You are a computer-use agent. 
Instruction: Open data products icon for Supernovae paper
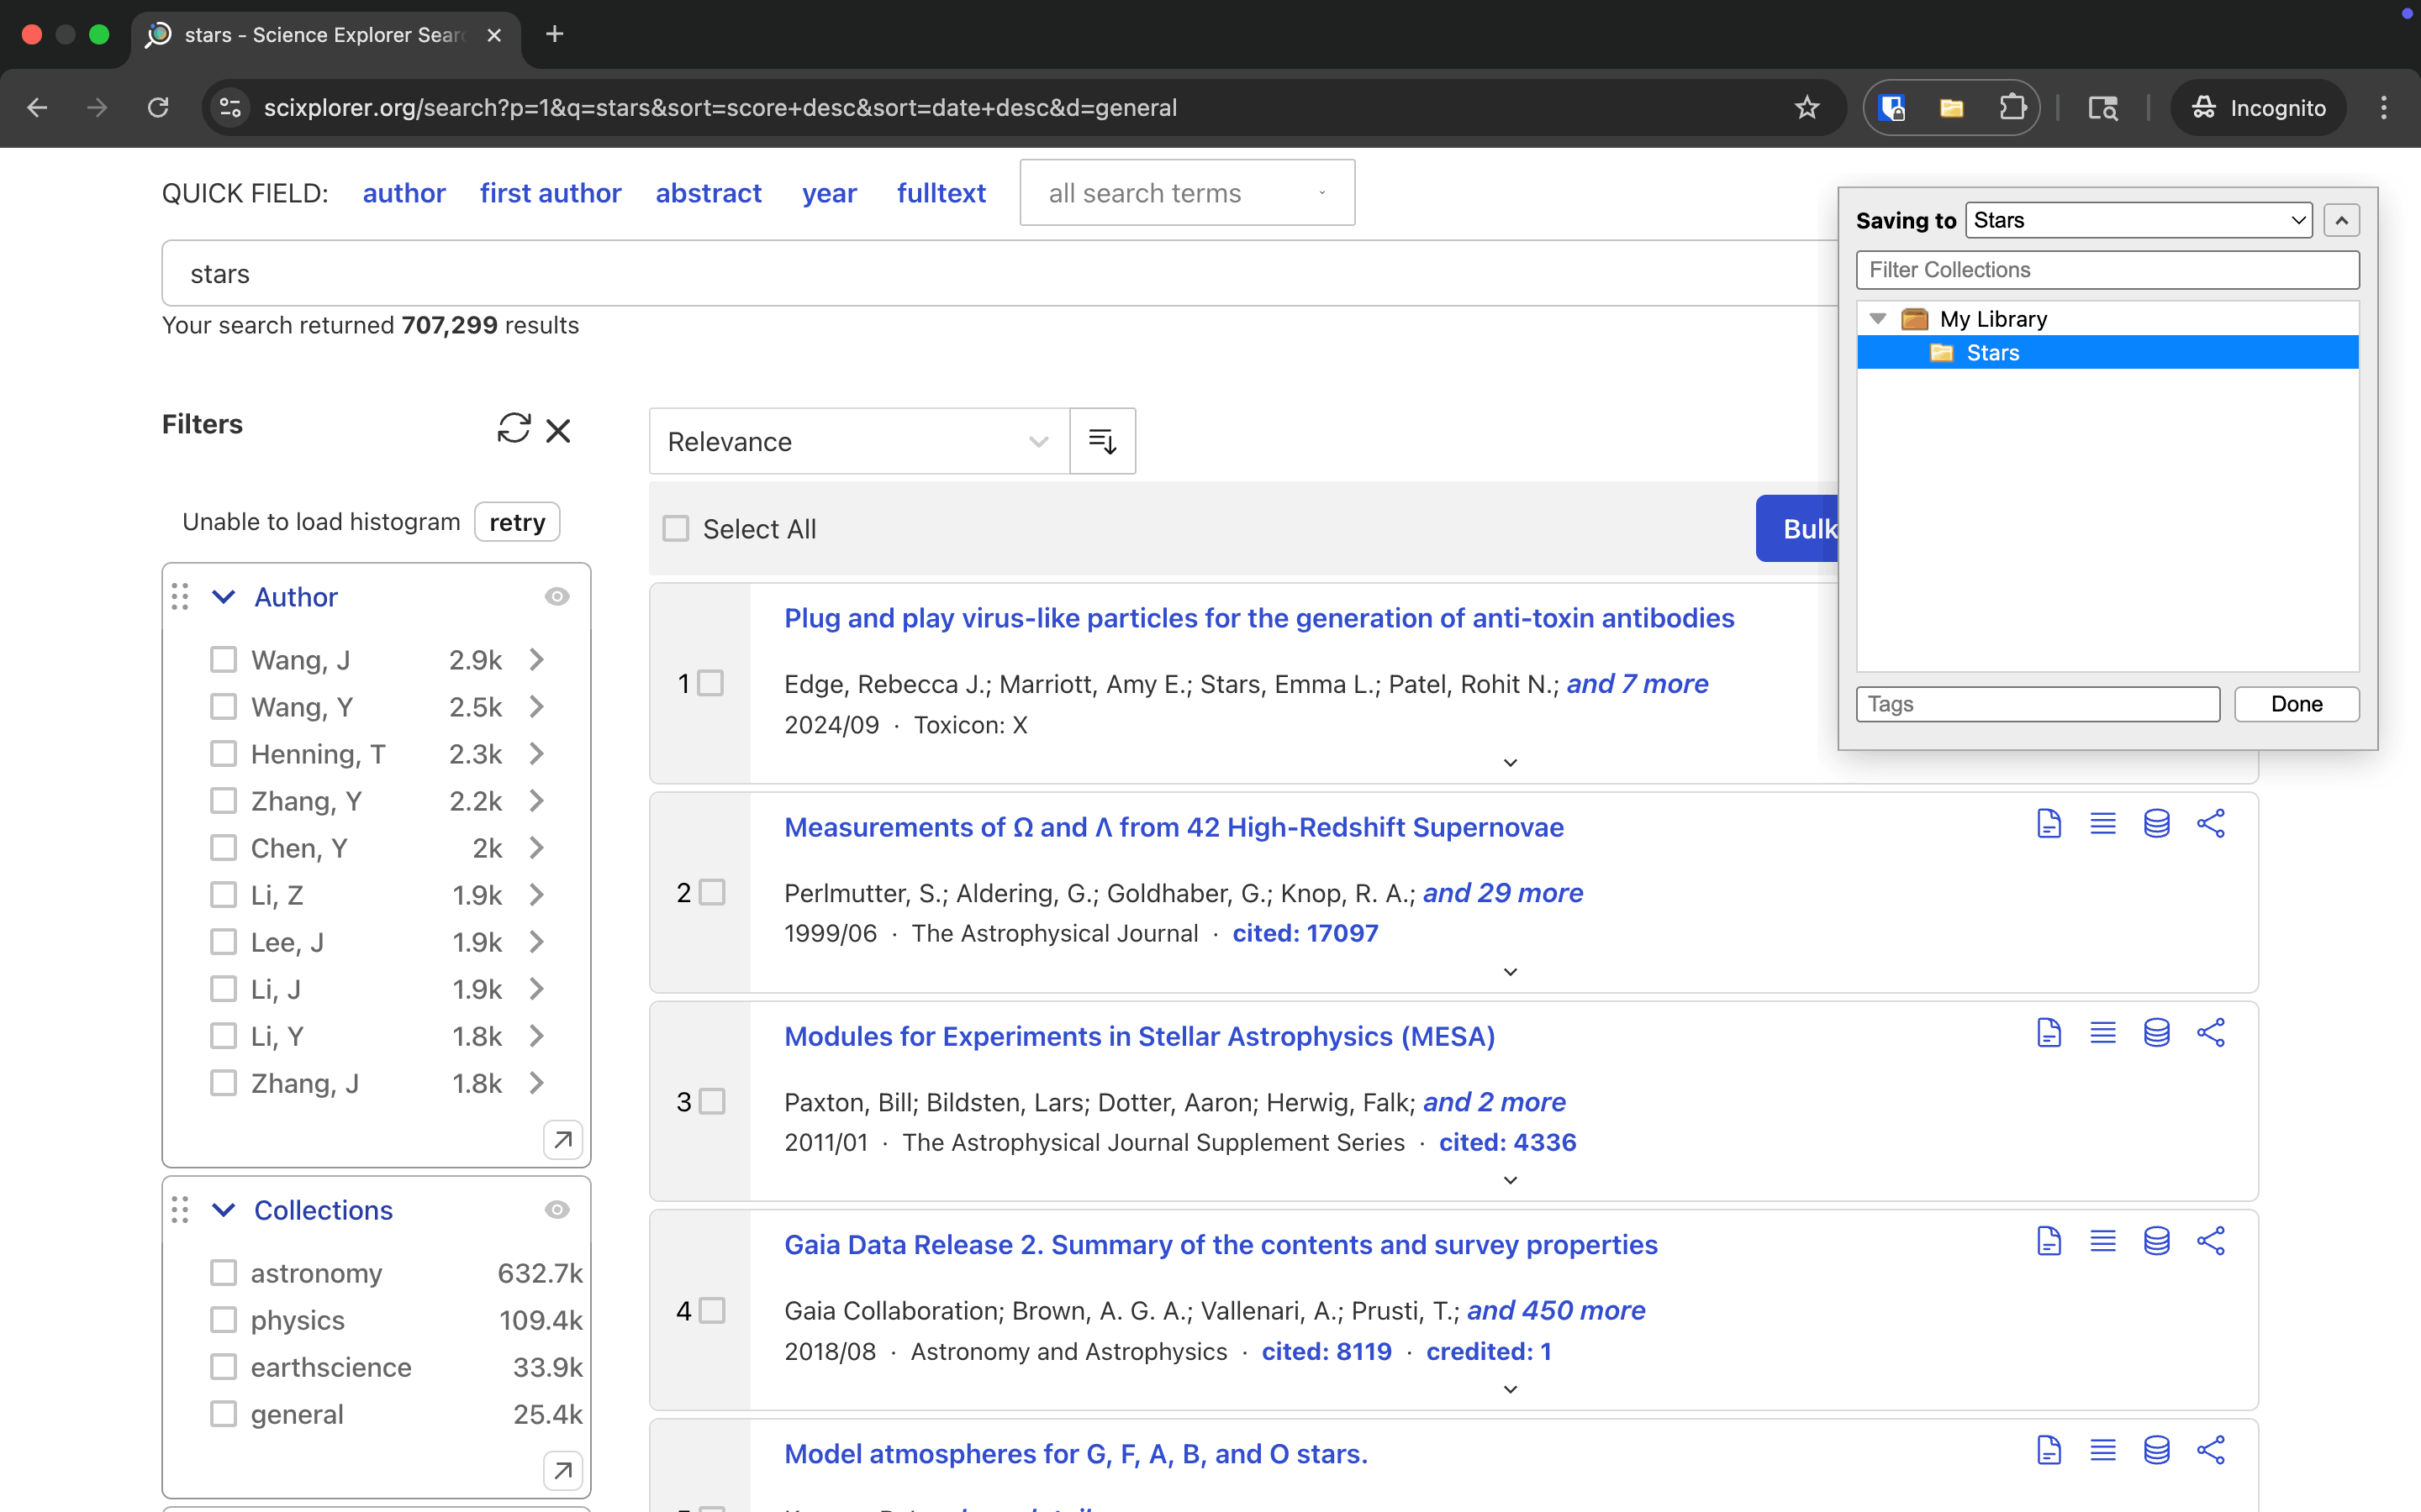click(x=2157, y=824)
